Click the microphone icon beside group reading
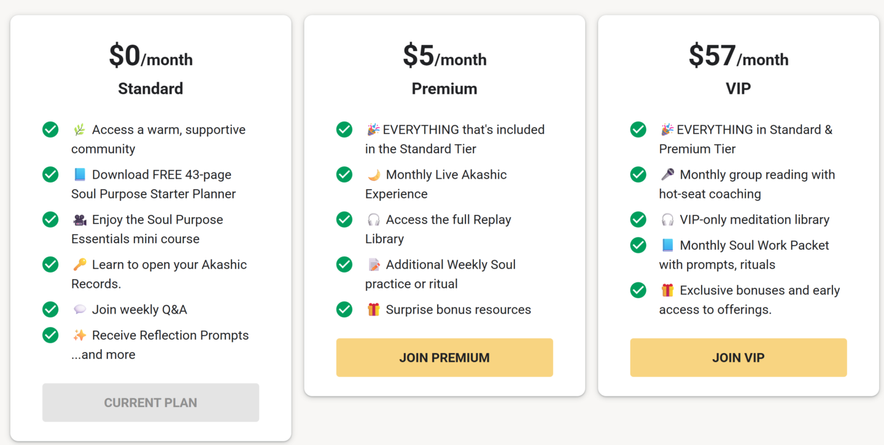This screenshot has width=884, height=445. (x=667, y=175)
